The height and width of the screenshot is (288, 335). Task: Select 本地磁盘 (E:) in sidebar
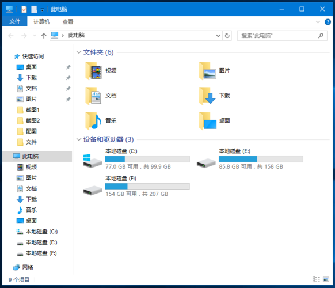(x=37, y=242)
